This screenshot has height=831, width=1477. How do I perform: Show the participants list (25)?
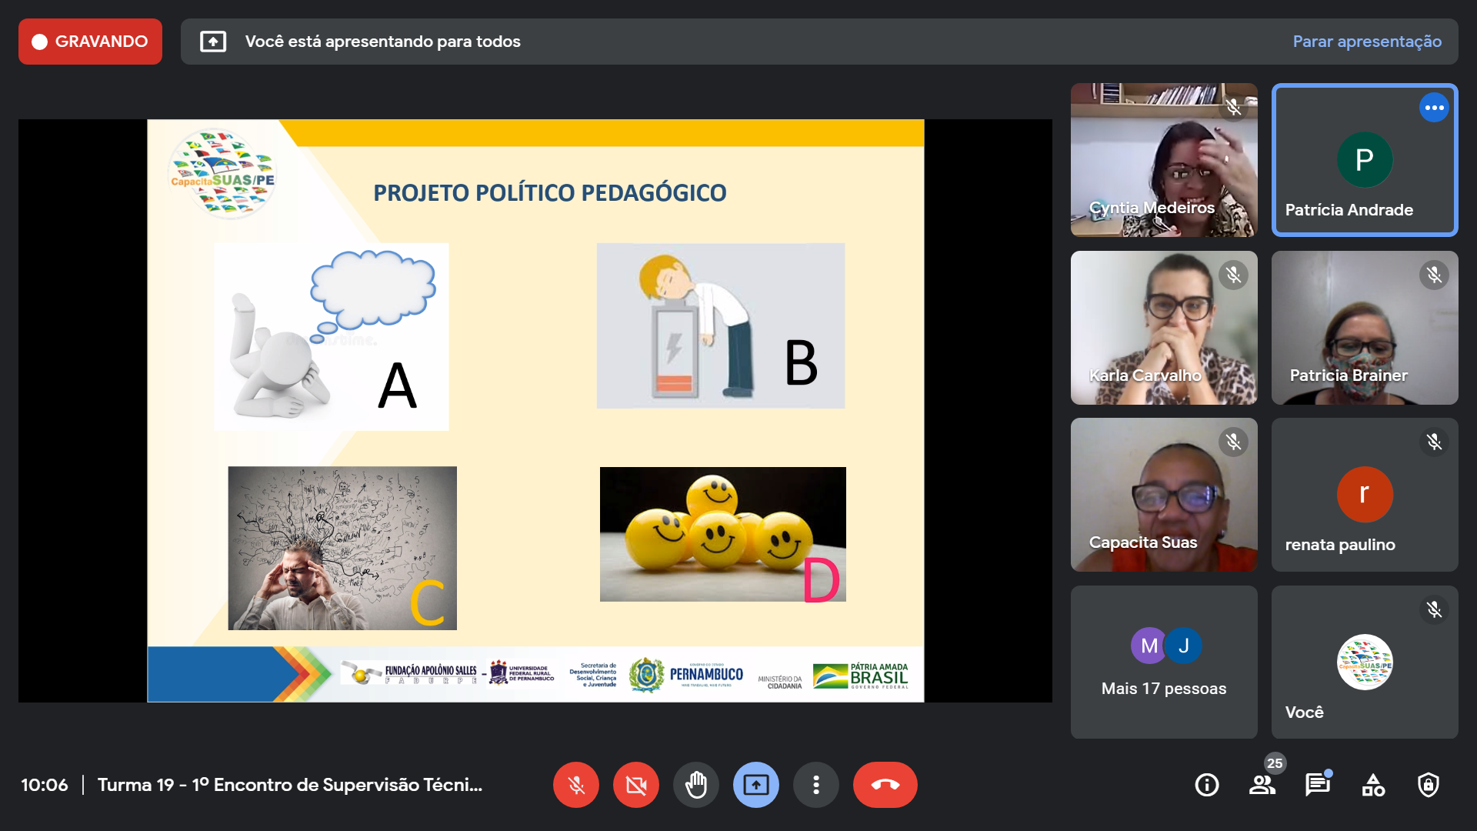[x=1262, y=785]
